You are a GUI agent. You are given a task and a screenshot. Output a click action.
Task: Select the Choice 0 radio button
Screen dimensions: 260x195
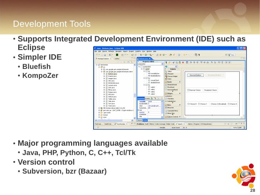188,104
